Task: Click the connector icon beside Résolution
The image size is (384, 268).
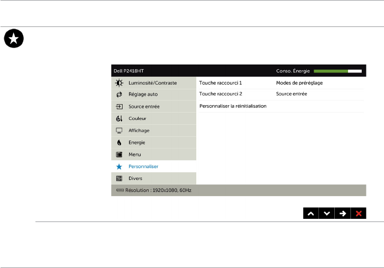Action: tap(120, 190)
